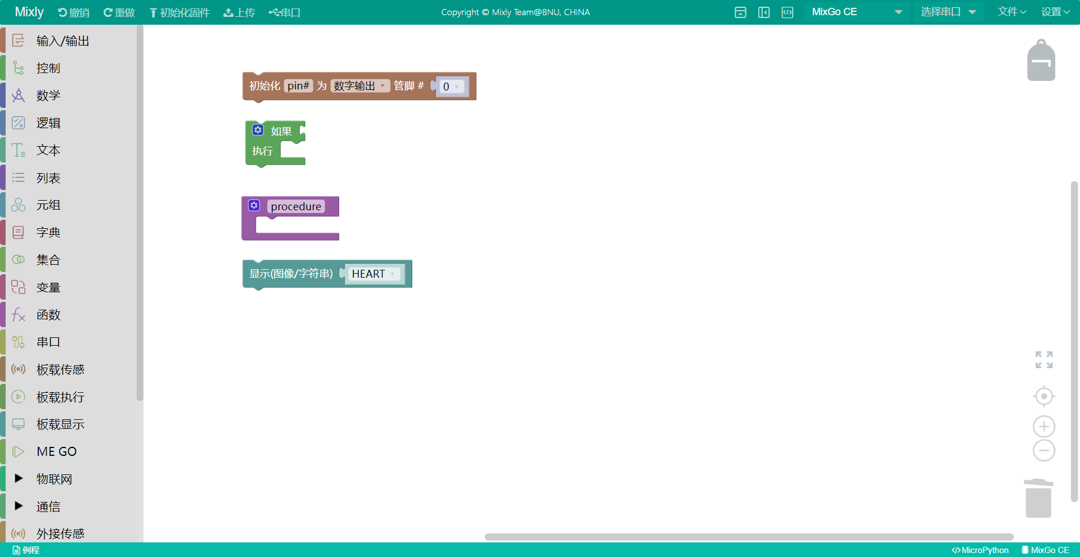Open the 函数 fx icon
The height and width of the screenshot is (557, 1080).
point(18,315)
